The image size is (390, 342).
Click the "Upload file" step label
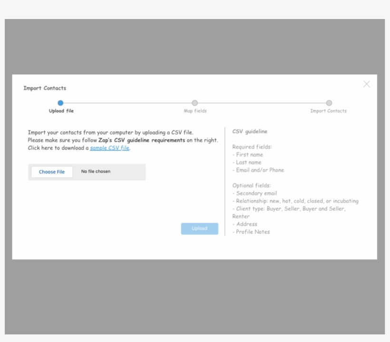pos(61,111)
